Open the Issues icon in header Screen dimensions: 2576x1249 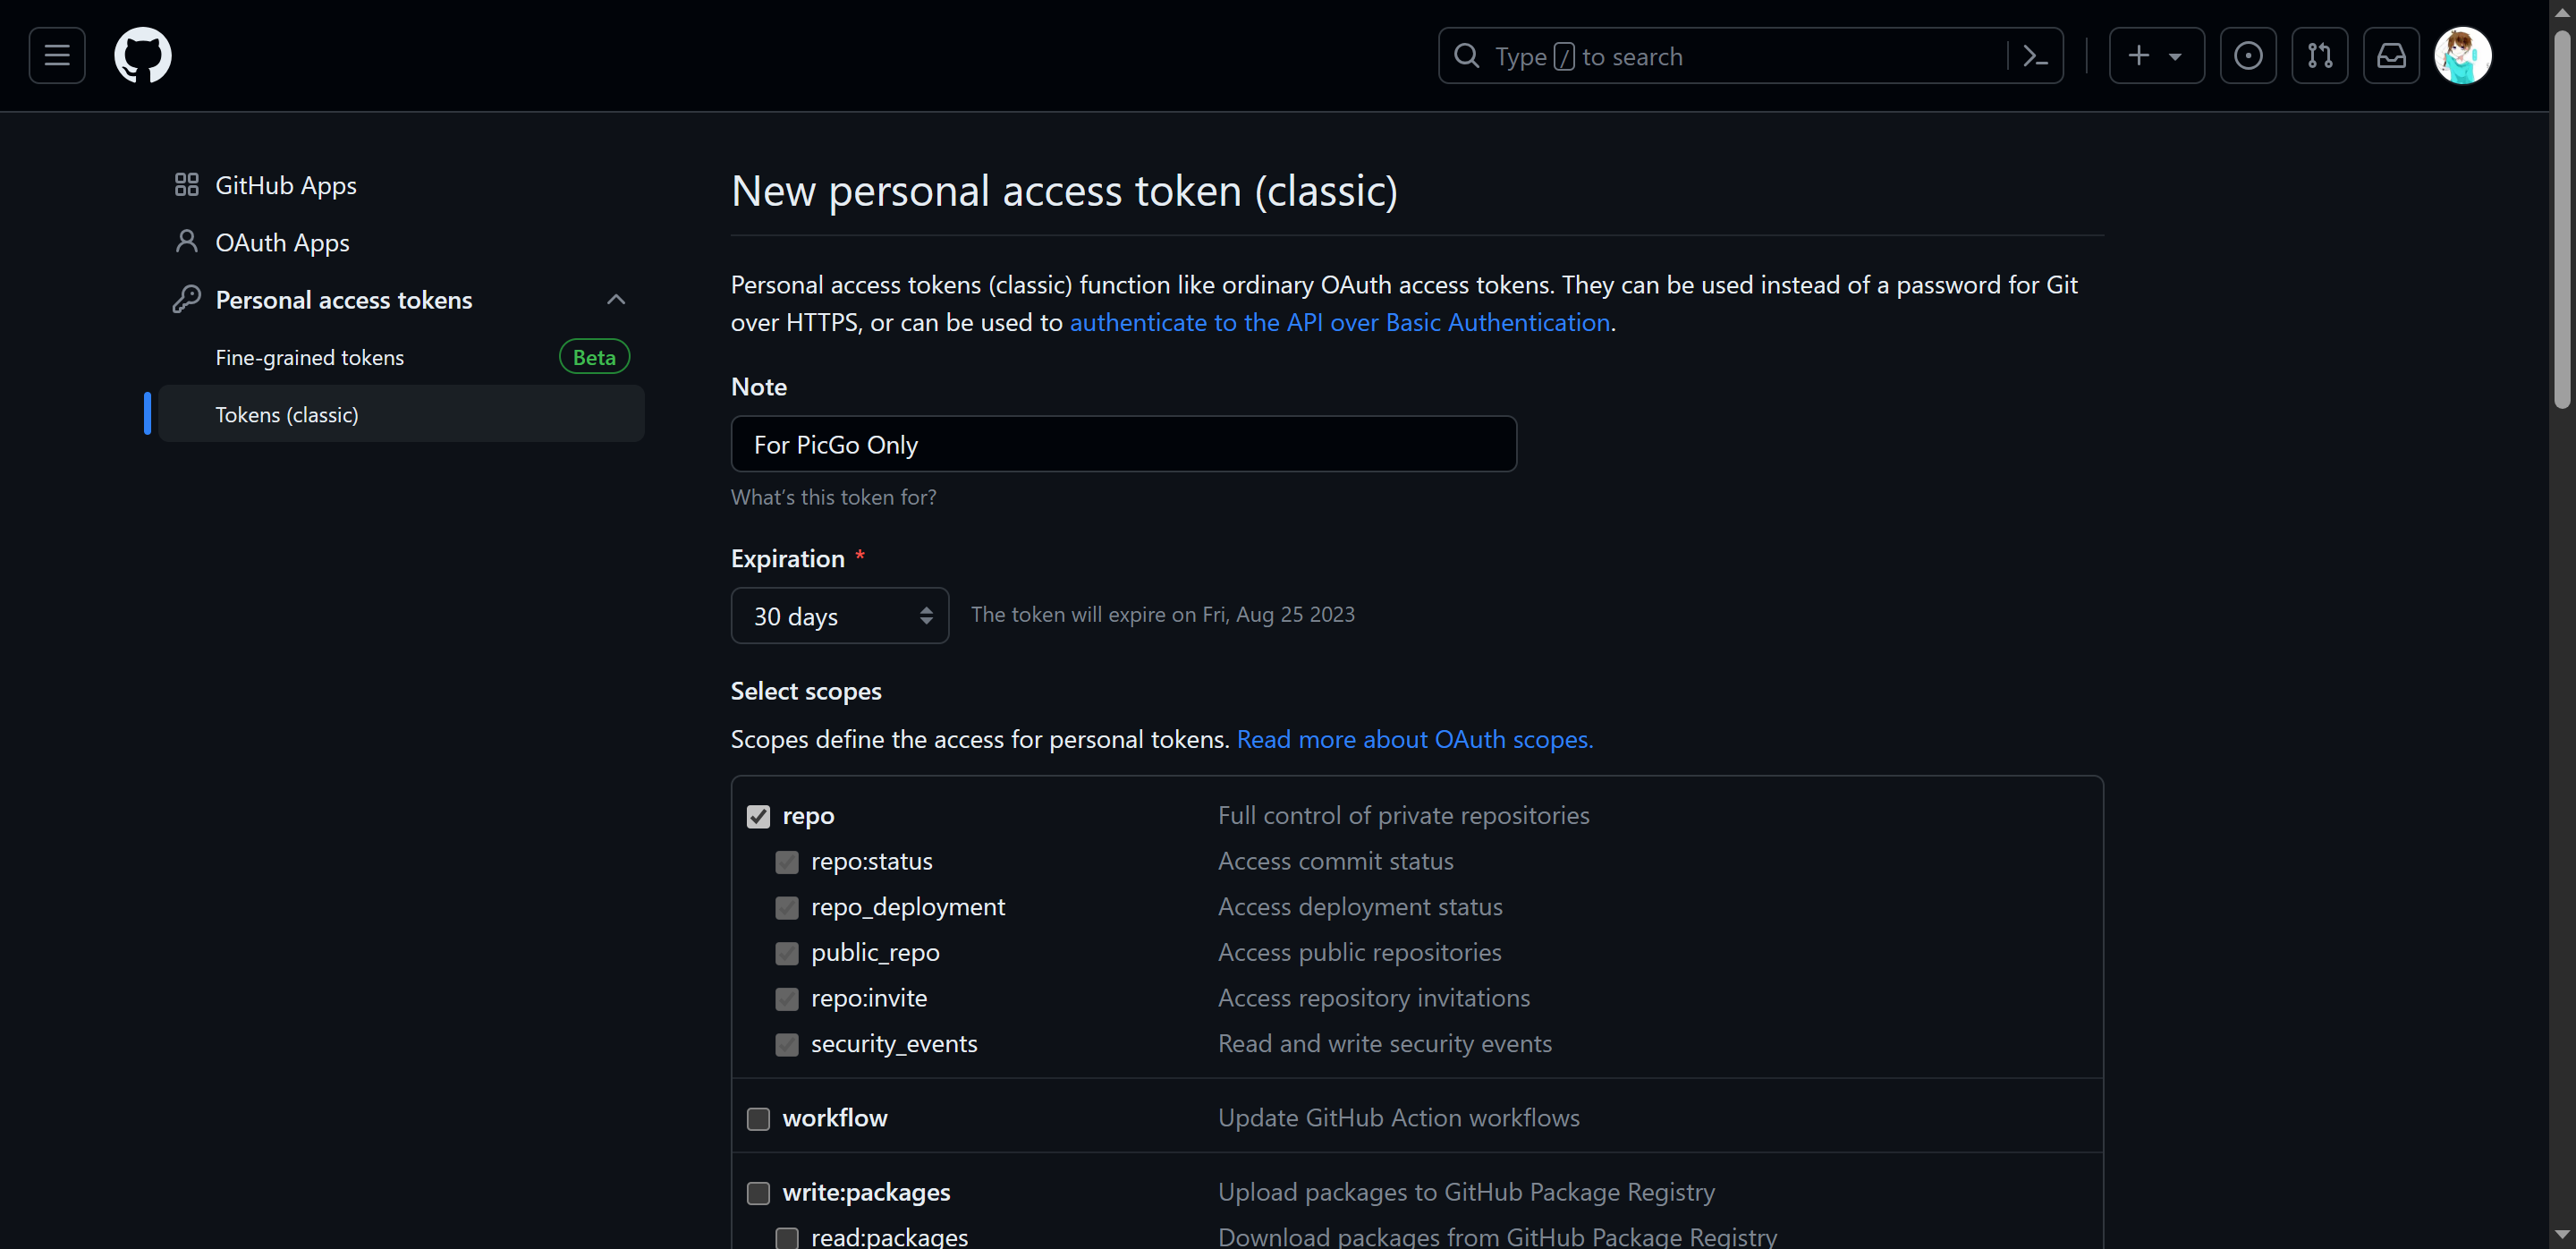[x=2247, y=55]
